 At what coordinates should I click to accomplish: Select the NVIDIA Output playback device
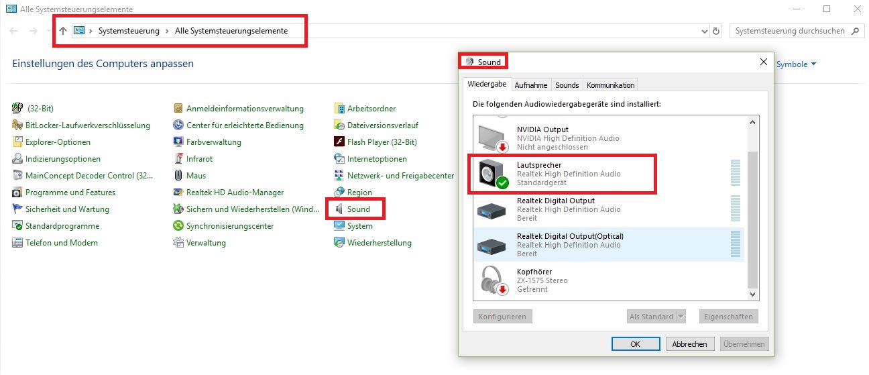pyautogui.click(x=609, y=138)
